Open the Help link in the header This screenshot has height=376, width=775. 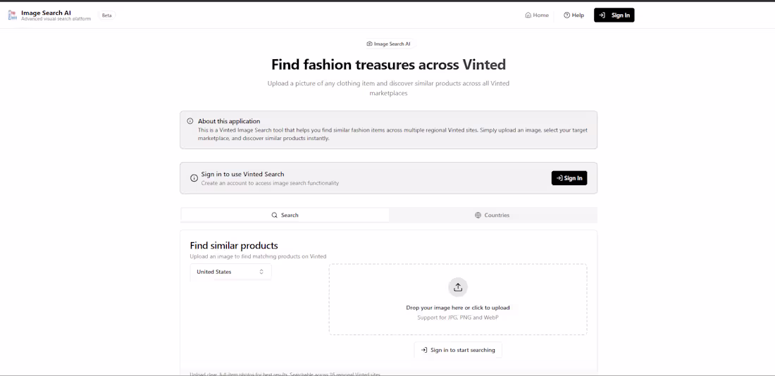tap(573, 15)
